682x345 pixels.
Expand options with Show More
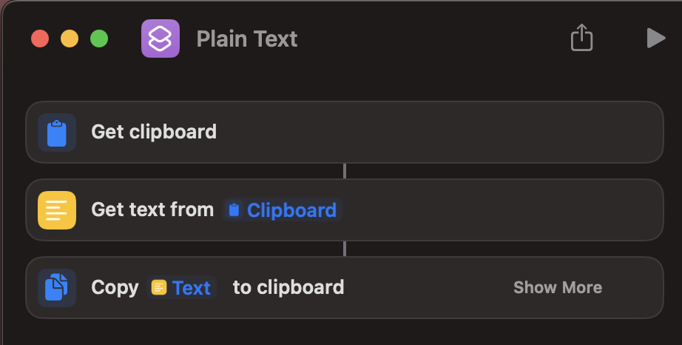(x=558, y=287)
